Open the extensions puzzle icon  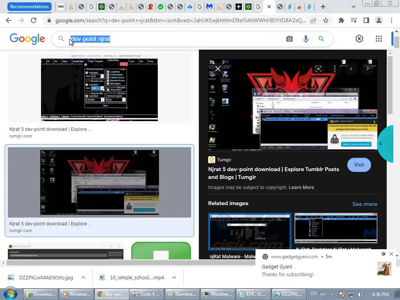point(341,20)
